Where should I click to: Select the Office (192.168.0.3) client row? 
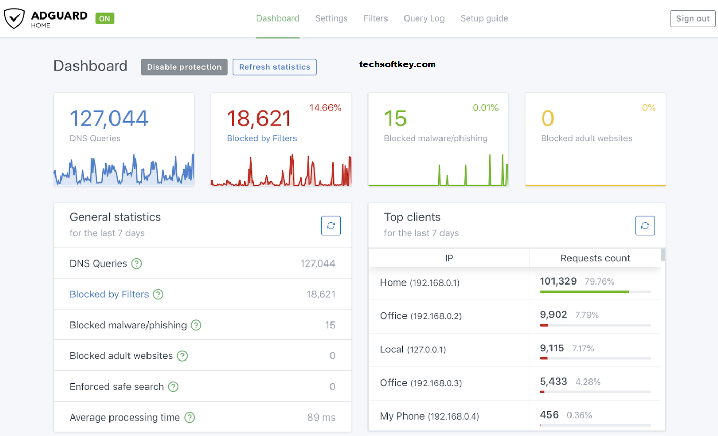(x=514, y=384)
